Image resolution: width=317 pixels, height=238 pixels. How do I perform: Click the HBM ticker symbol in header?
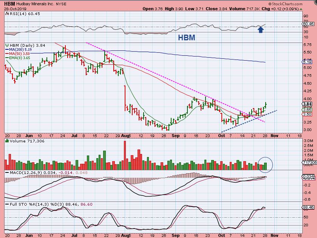tap(9, 4)
